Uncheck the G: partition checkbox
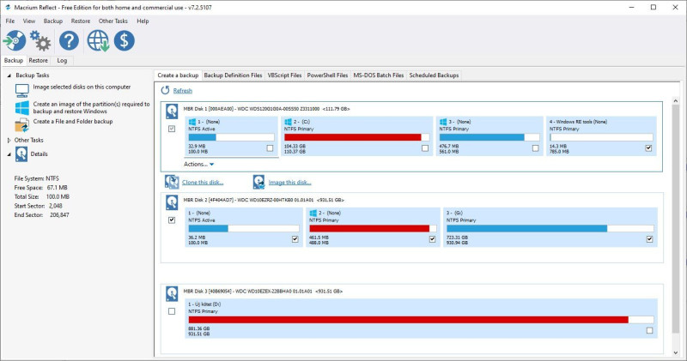 click(x=649, y=239)
